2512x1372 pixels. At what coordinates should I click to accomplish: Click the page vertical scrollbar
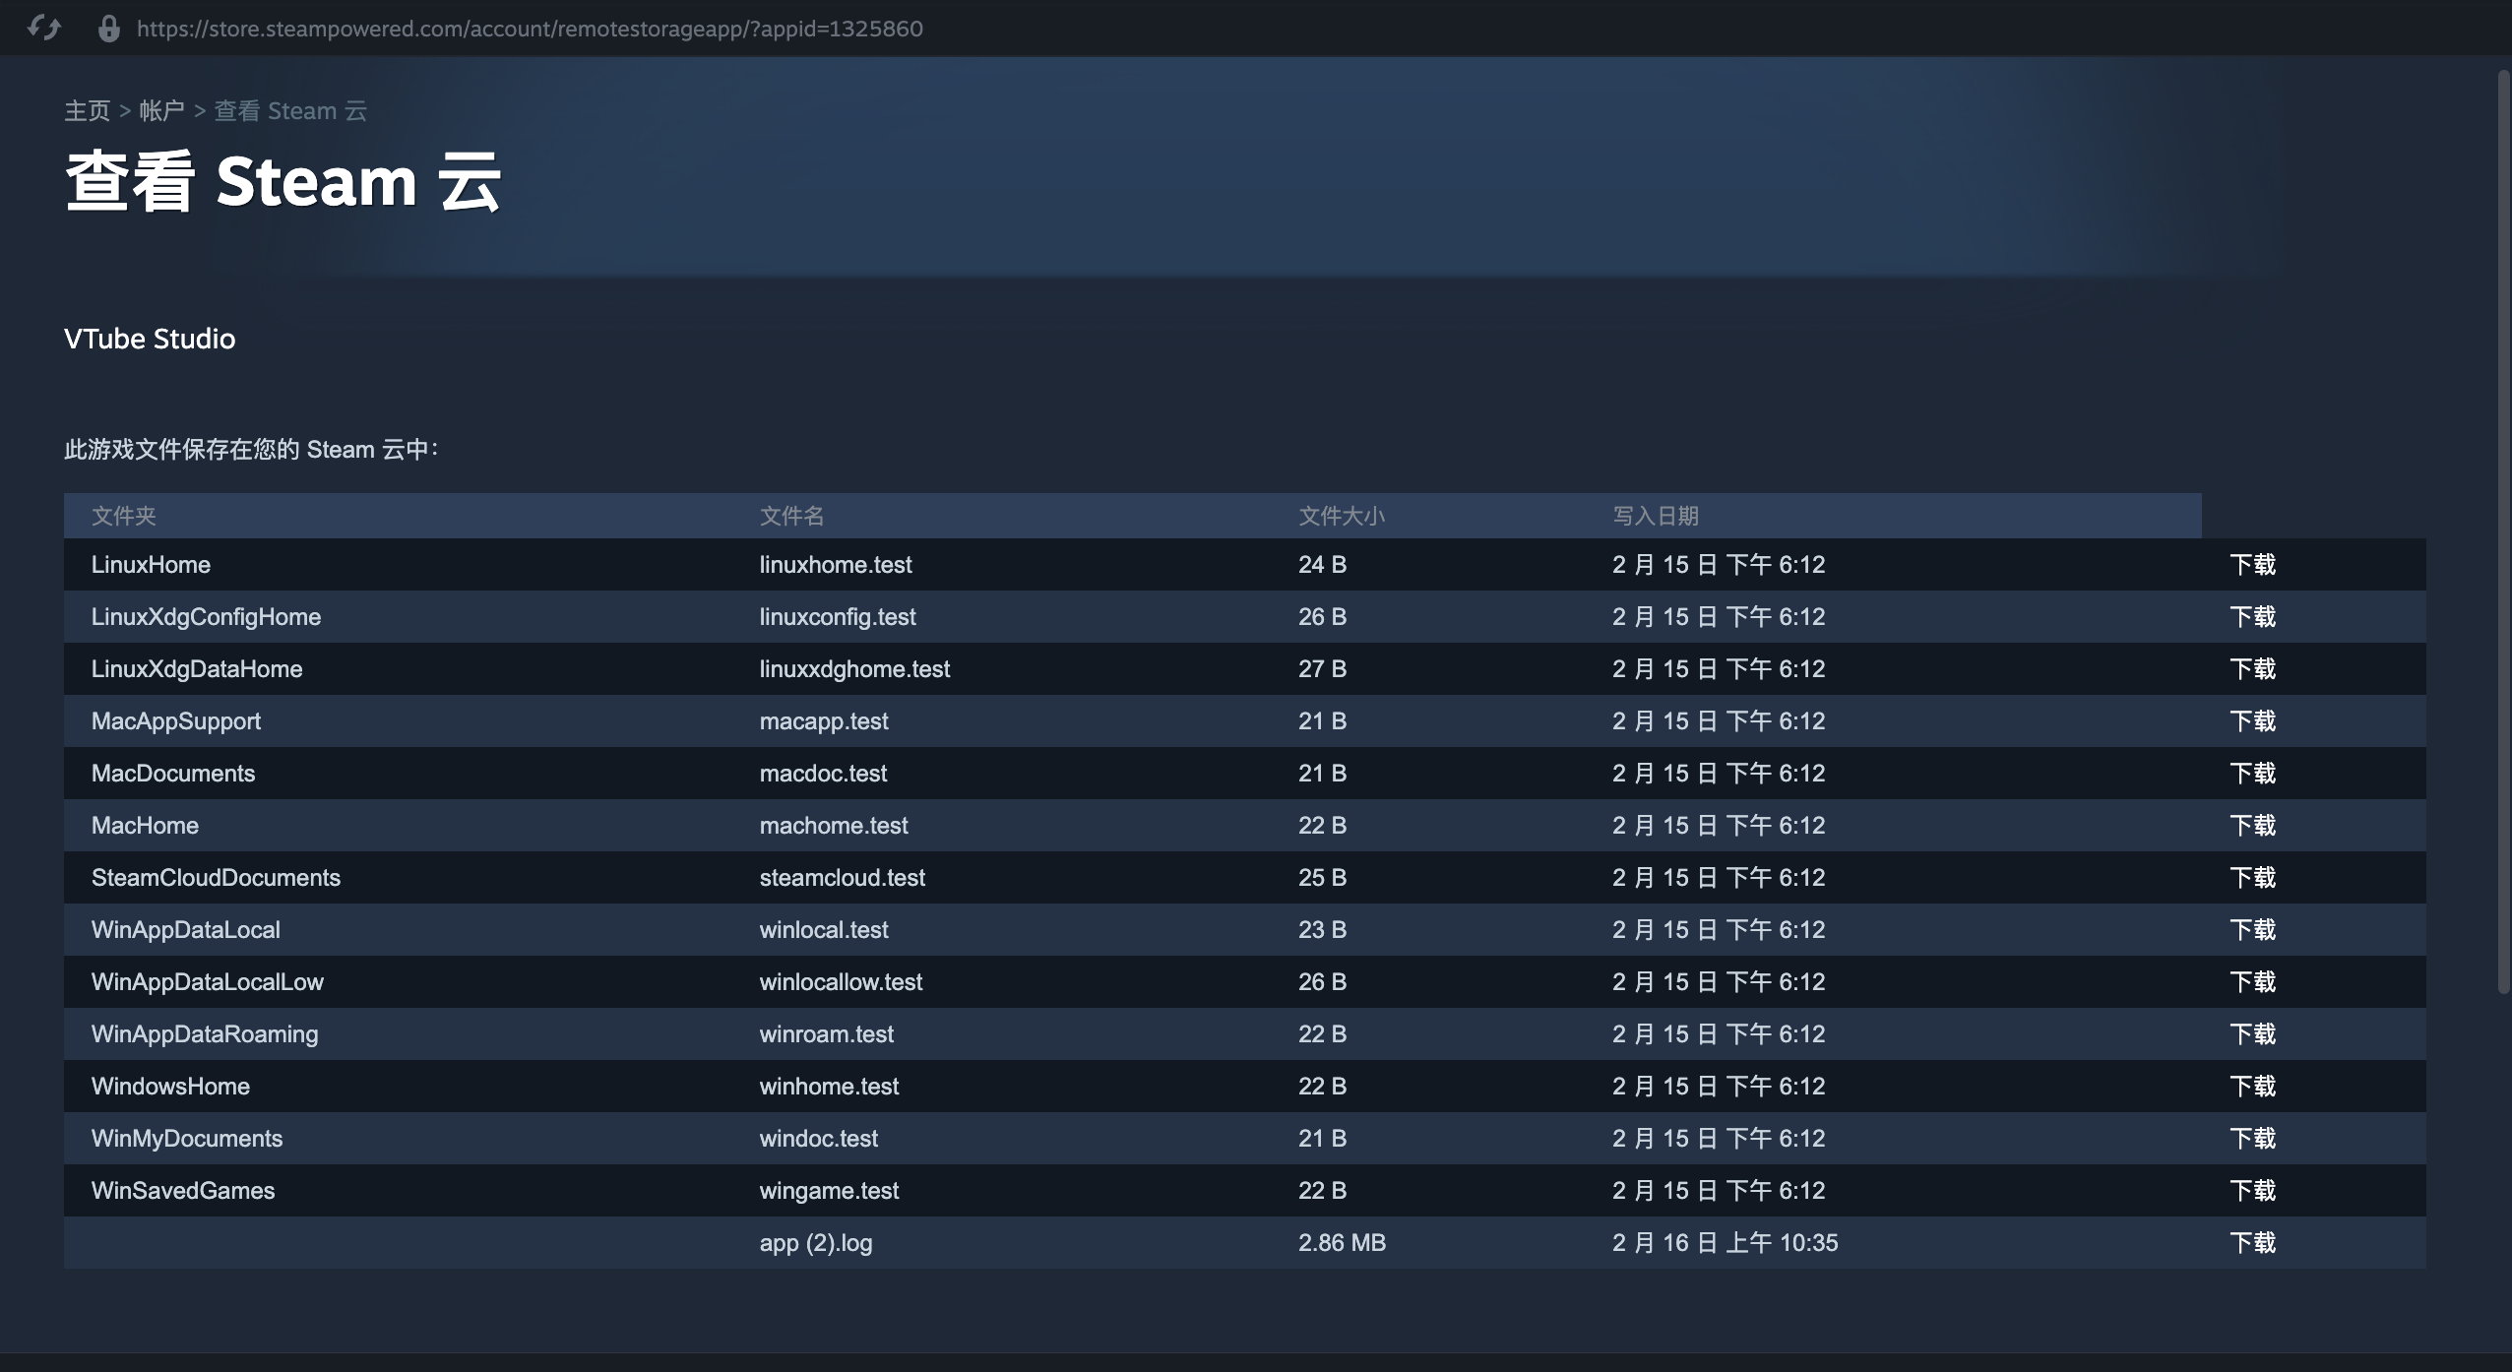click(x=2504, y=531)
